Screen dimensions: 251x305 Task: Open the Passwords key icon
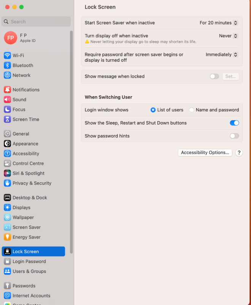pos(7,286)
